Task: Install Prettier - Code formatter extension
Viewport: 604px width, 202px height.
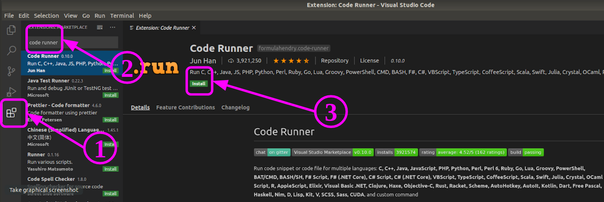Action: point(110,120)
